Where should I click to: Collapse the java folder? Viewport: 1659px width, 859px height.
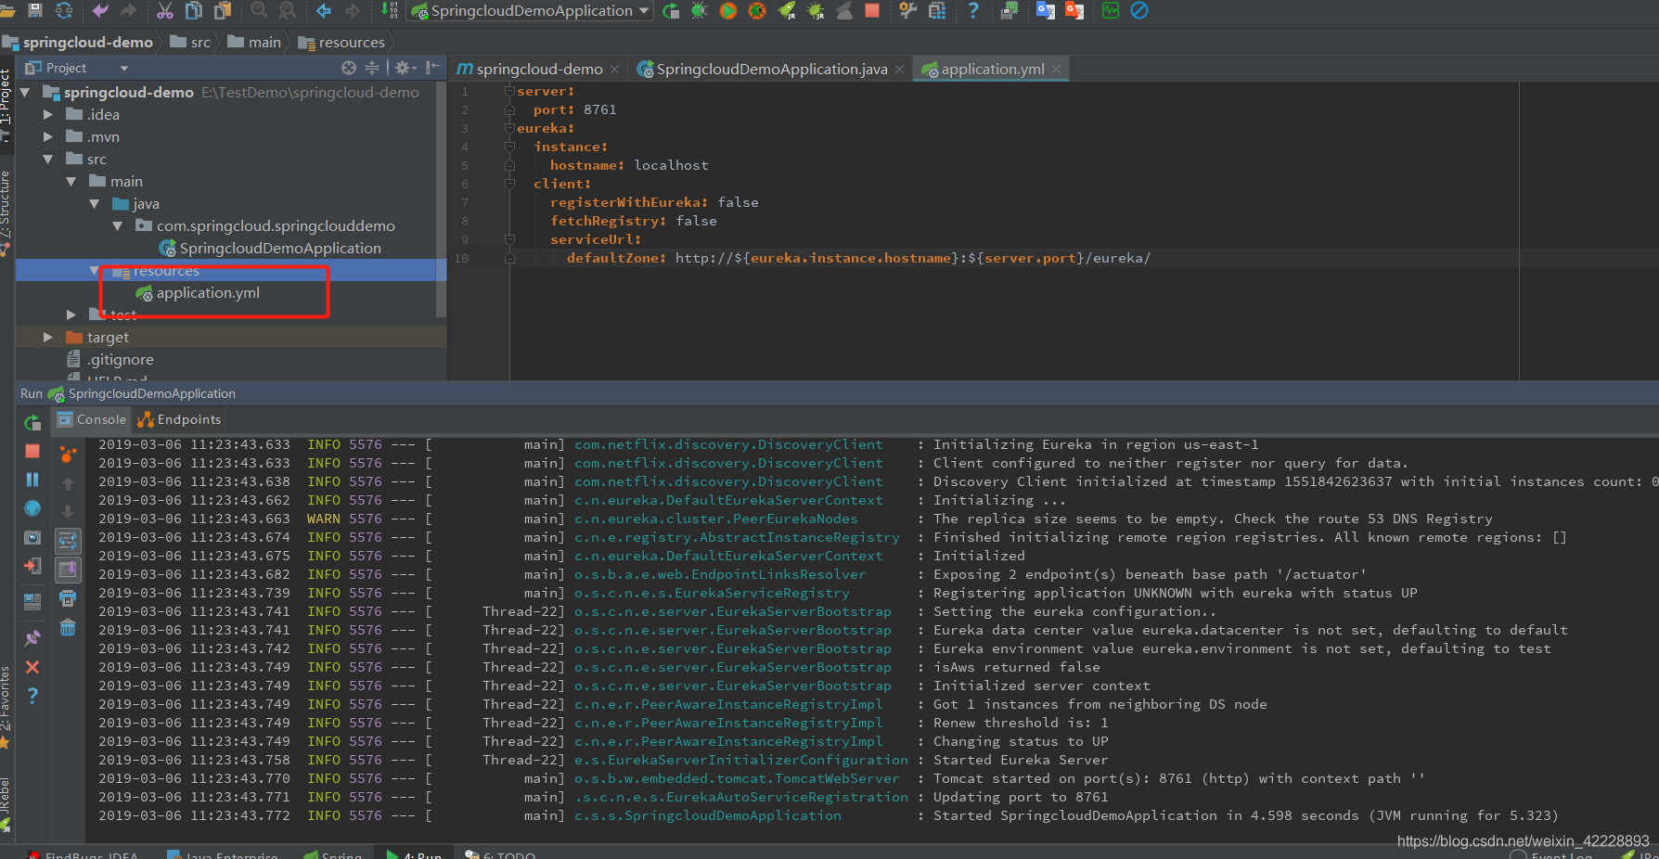tap(95, 204)
